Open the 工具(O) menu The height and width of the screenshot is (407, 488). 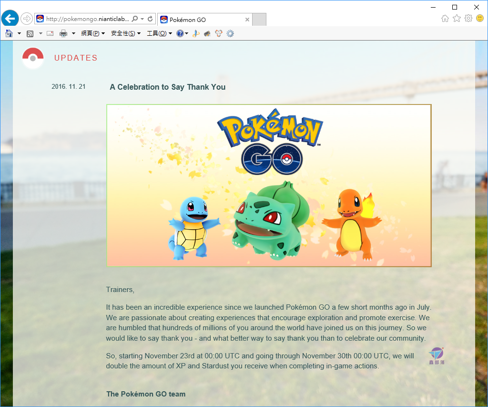pyautogui.click(x=159, y=33)
